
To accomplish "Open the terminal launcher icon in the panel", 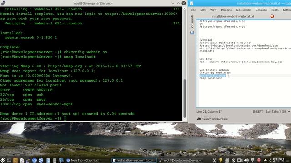I will (9, 160).
